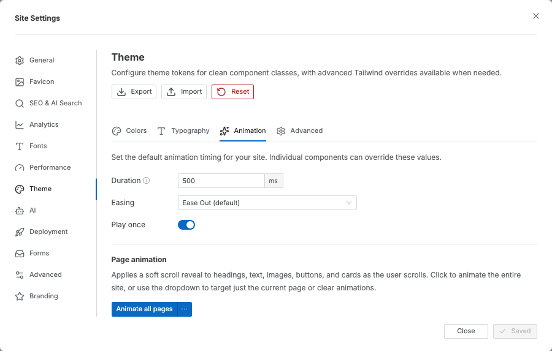This screenshot has width=552, height=351.
Task: Click the Branding star icon
Action: (x=20, y=296)
